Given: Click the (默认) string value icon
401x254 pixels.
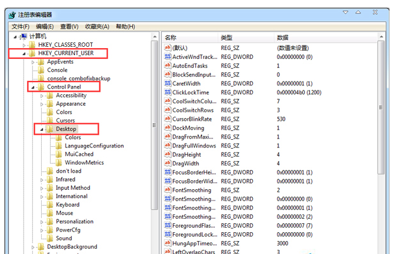Looking at the screenshot, I should click(167, 47).
